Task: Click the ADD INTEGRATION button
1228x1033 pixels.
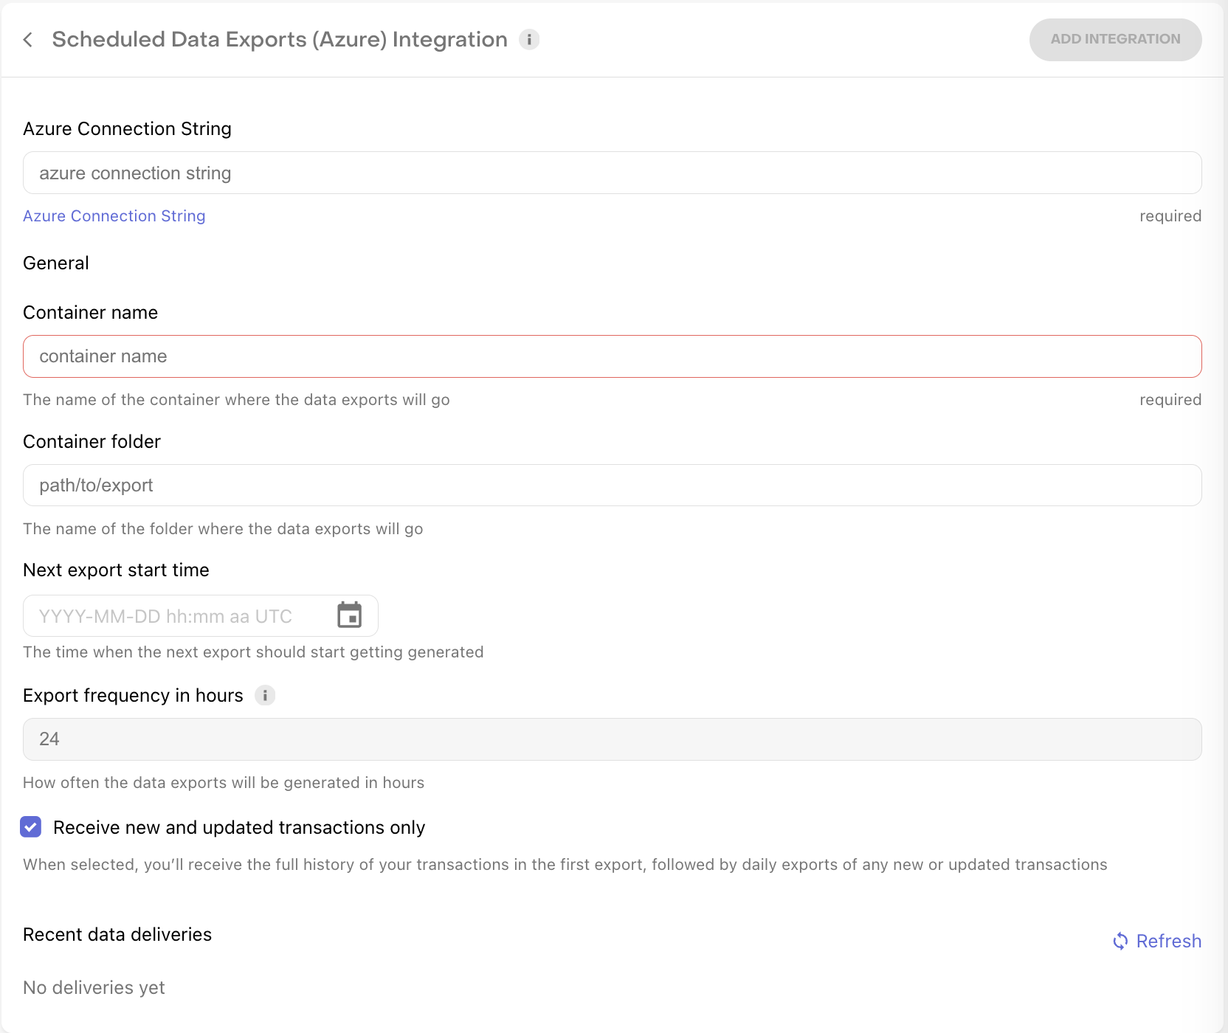Action: tap(1115, 40)
